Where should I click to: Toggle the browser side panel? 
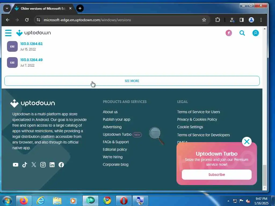pyautogui.click(x=242, y=20)
